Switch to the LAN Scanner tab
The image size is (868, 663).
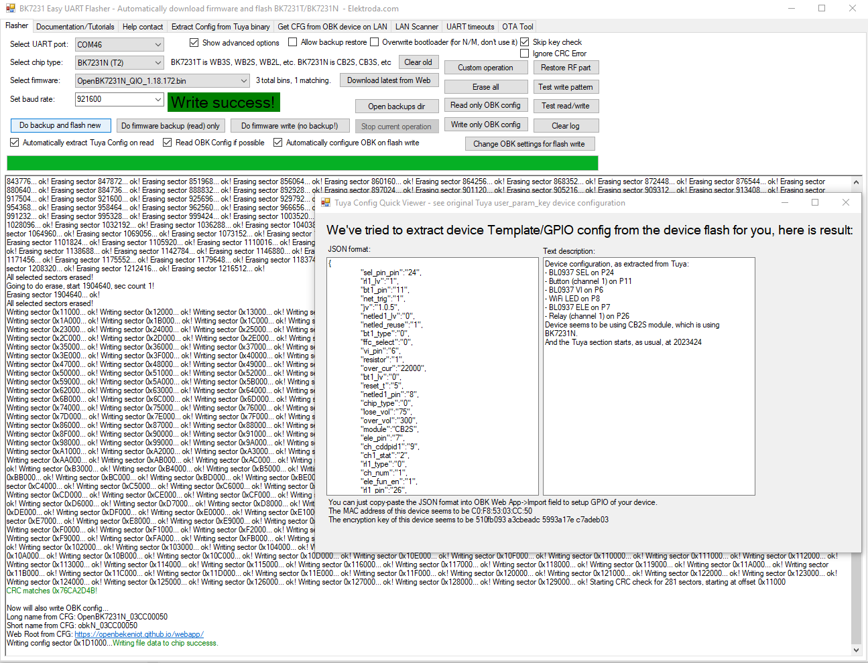tap(417, 27)
